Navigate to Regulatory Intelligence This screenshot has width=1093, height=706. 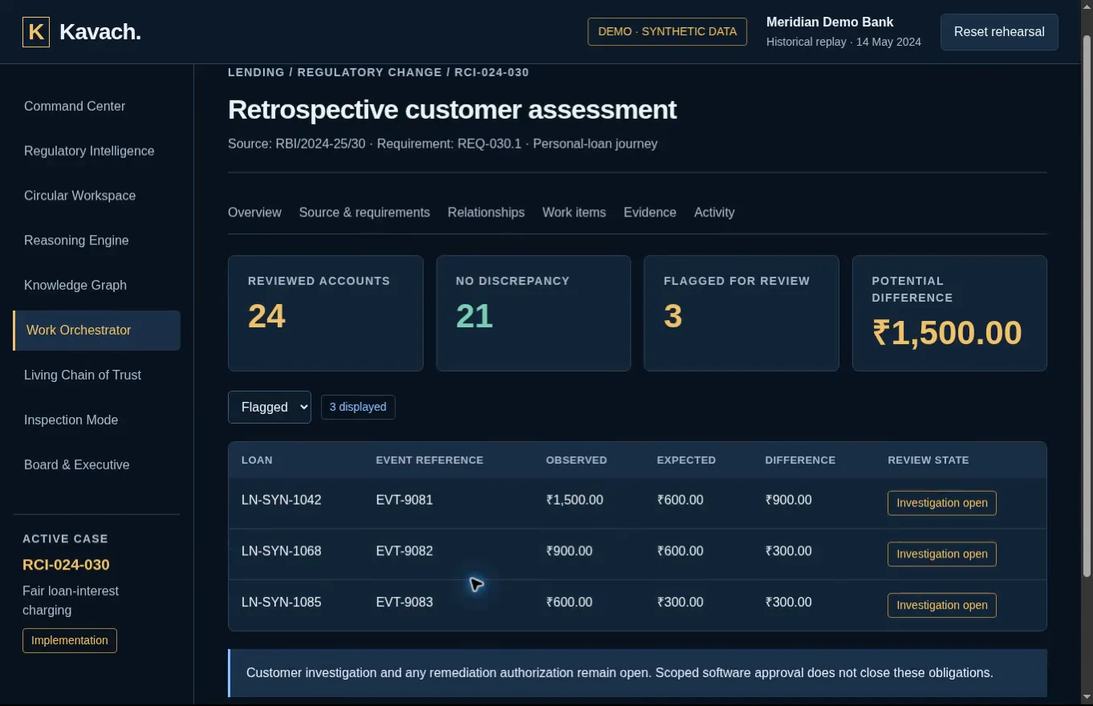pyautogui.click(x=96, y=151)
